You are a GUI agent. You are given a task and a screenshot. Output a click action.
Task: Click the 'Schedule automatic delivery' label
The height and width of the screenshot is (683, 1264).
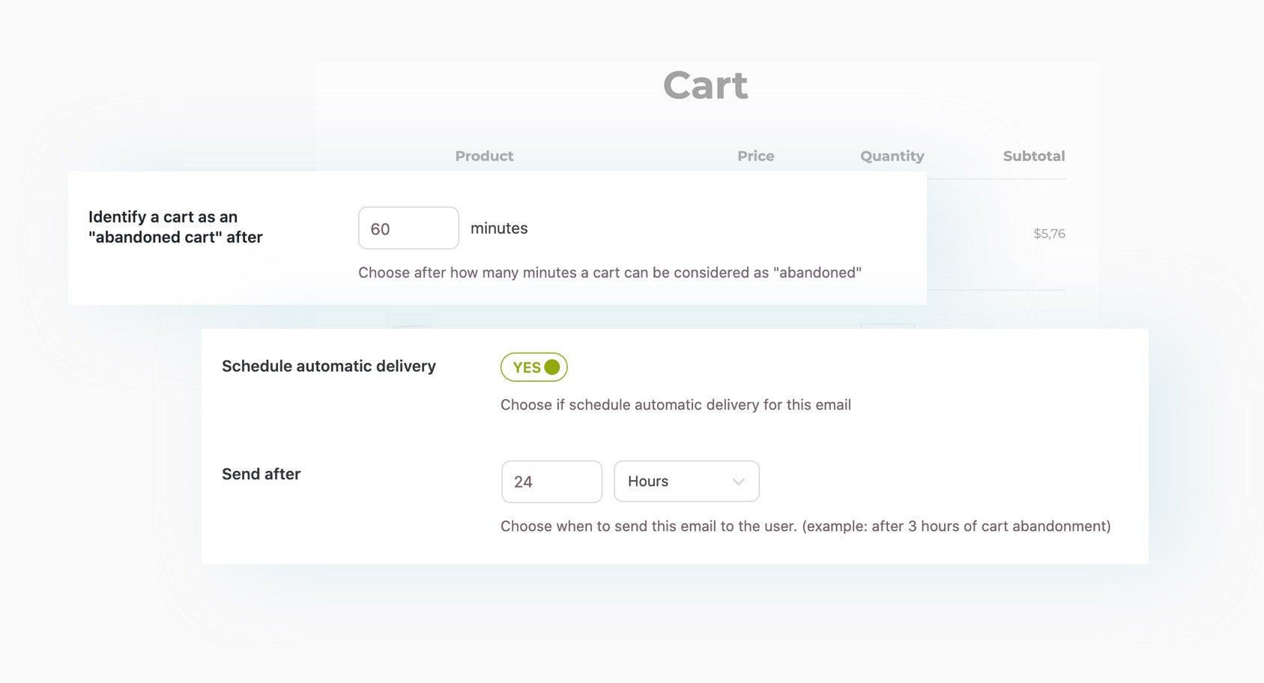click(x=329, y=366)
